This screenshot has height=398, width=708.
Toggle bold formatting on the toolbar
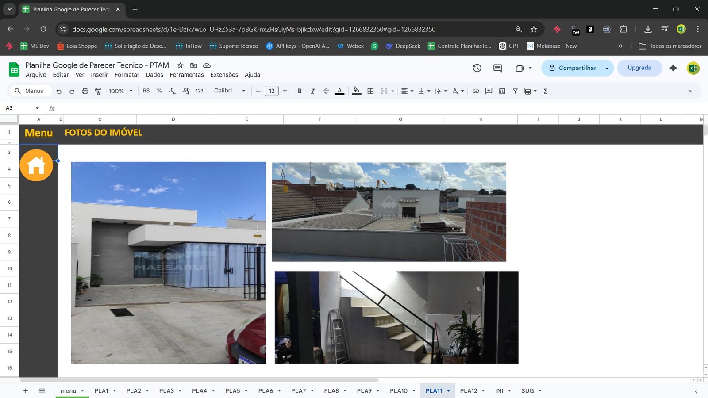pos(300,91)
